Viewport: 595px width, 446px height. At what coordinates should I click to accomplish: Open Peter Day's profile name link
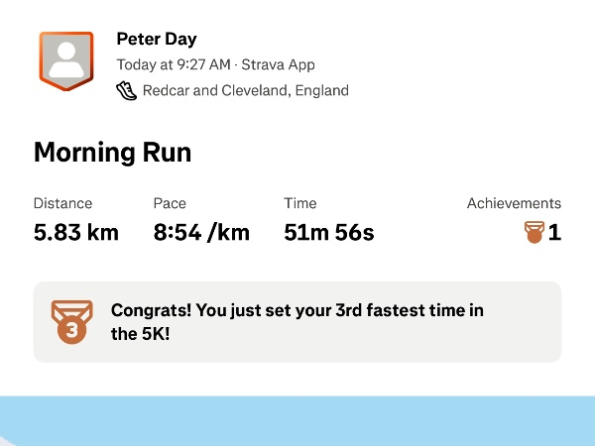(157, 40)
